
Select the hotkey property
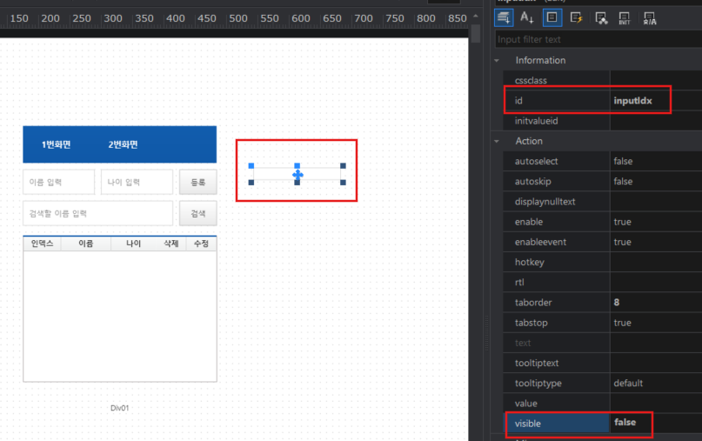tap(529, 262)
